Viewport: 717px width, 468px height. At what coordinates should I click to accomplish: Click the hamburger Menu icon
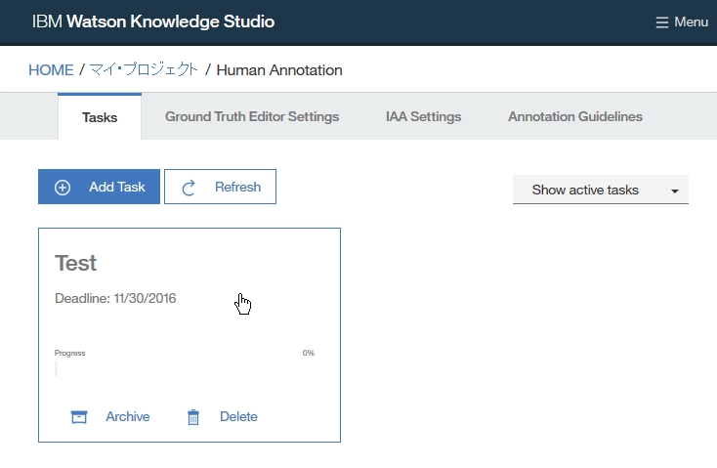click(x=662, y=22)
